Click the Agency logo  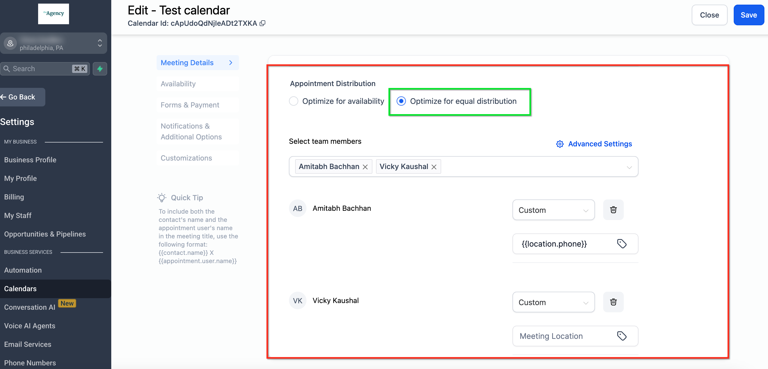(54, 14)
